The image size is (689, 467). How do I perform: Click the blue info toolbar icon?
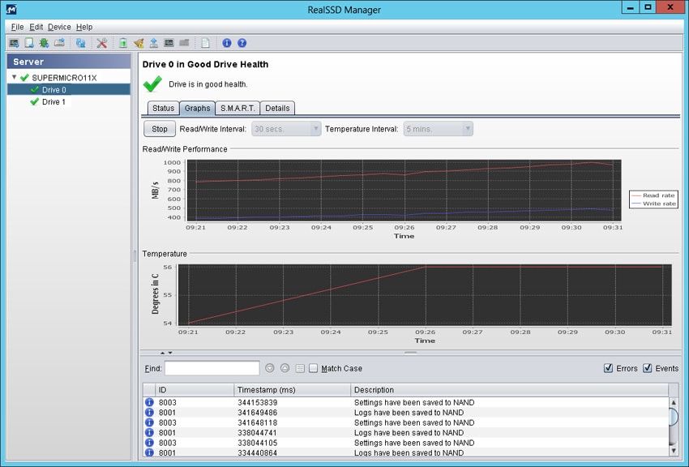tap(227, 43)
